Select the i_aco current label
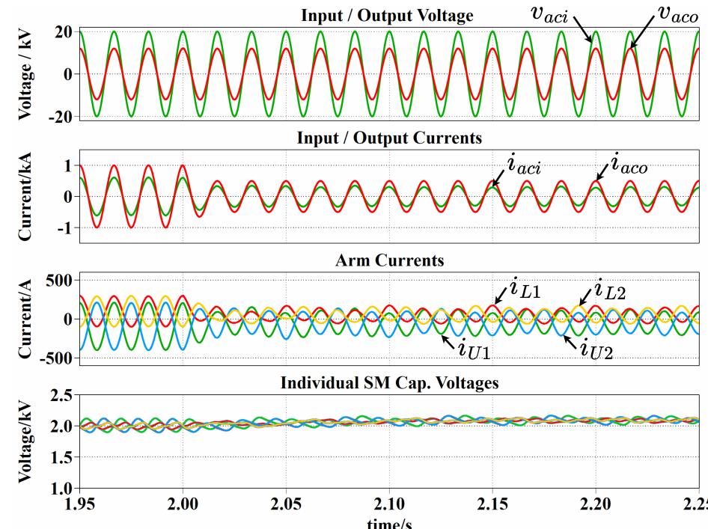This screenshot has width=708, height=529. tap(629, 165)
